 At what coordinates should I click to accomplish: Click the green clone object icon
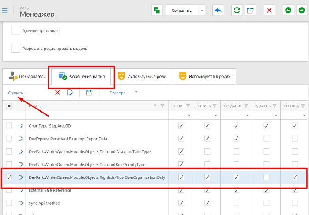pos(157,11)
